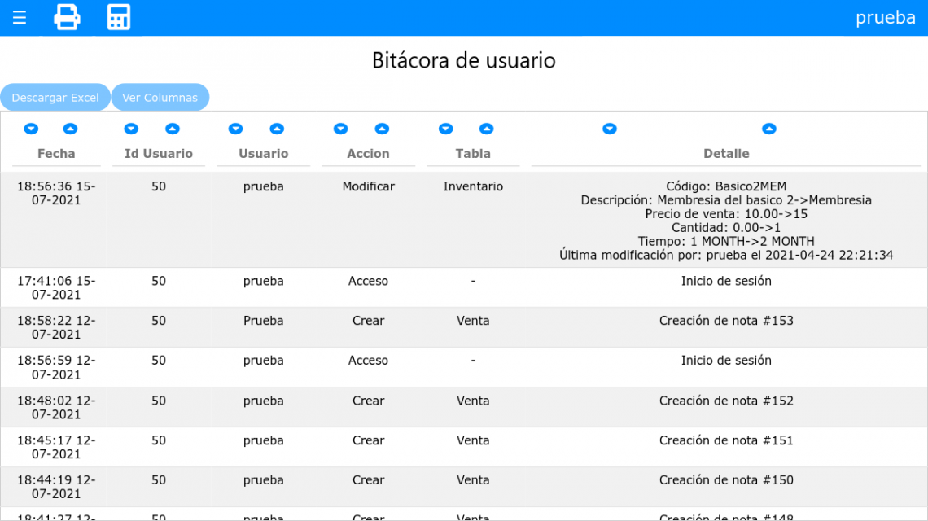
Task: Click the Bitácora de usuario title bar
Action: click(463, 60)
